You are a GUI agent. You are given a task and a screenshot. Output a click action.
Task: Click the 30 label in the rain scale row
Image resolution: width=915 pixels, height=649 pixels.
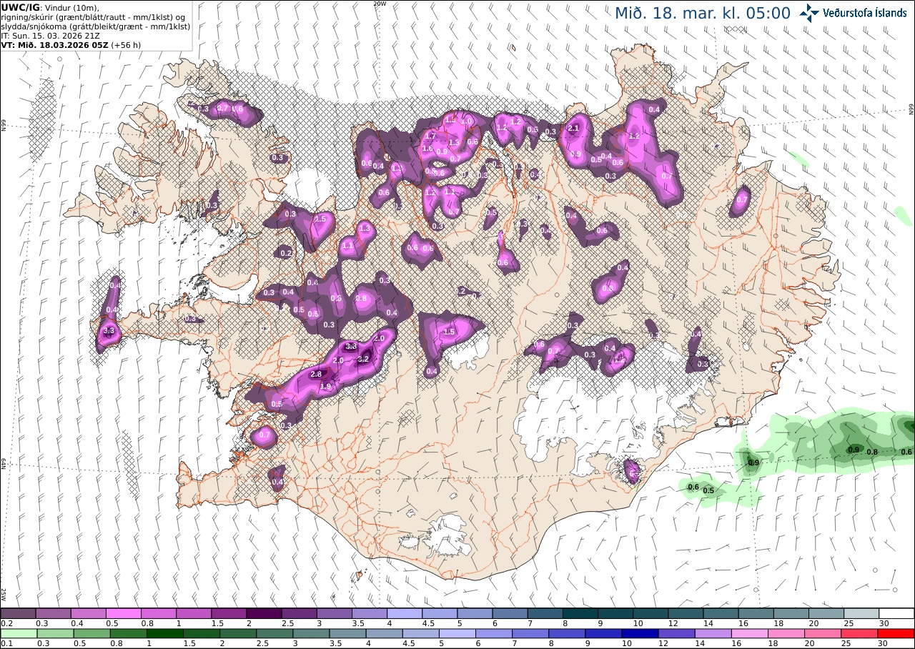884,643
